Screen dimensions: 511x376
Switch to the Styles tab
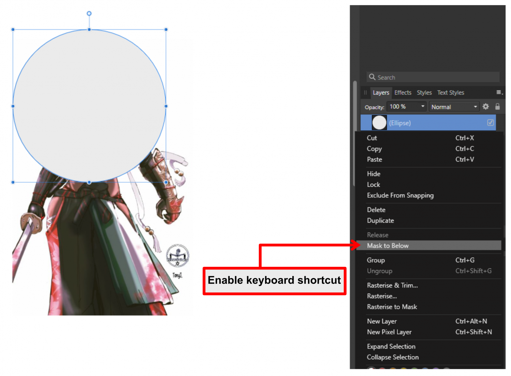coord(424,92)
